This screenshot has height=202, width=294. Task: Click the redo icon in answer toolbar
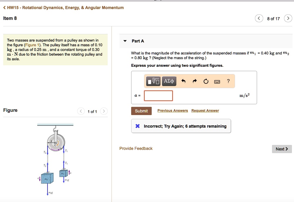[x=195, y=81]
